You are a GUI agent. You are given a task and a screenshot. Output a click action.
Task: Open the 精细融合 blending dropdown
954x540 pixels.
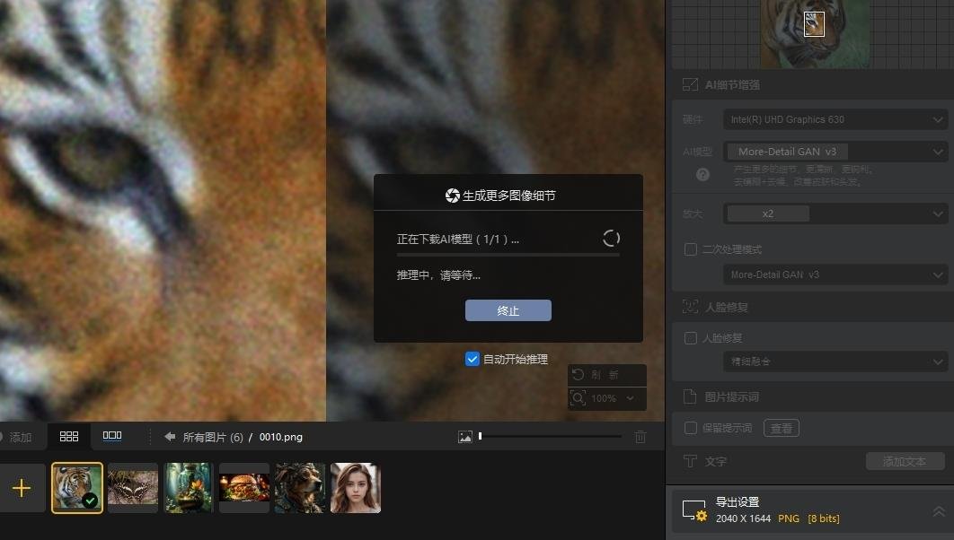point(835,361)
